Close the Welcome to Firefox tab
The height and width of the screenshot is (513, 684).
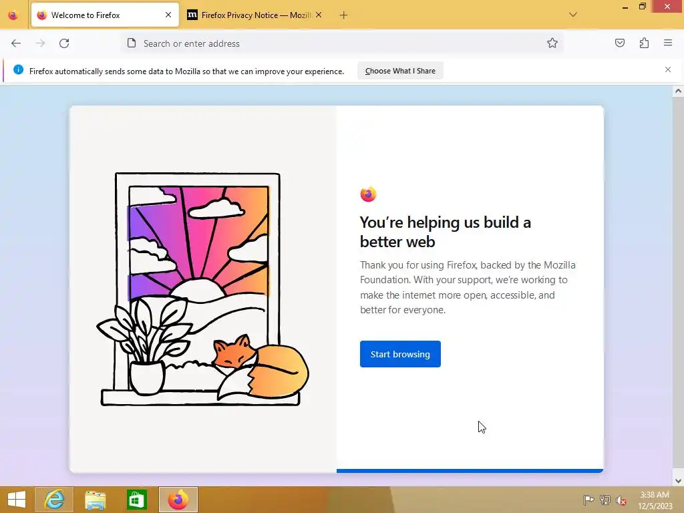(168, 15)
